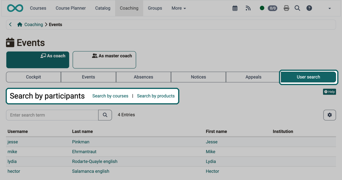This screenshot has width=342, height=180.
Task: Click the 4 Entries count text
Action: [126, 115]
